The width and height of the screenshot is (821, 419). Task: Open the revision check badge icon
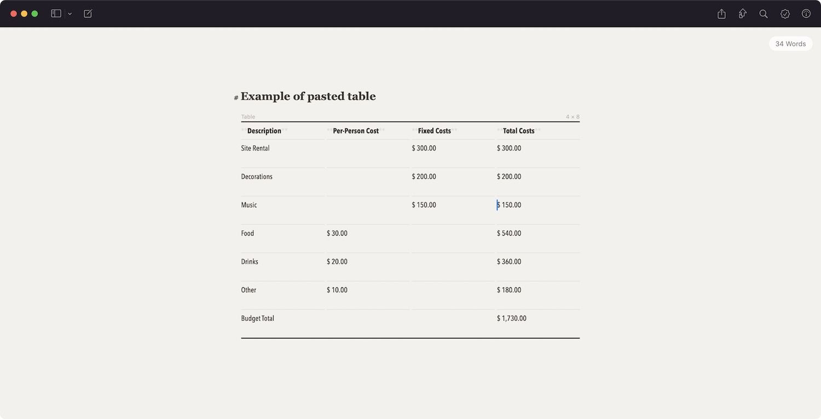point(785,14)
